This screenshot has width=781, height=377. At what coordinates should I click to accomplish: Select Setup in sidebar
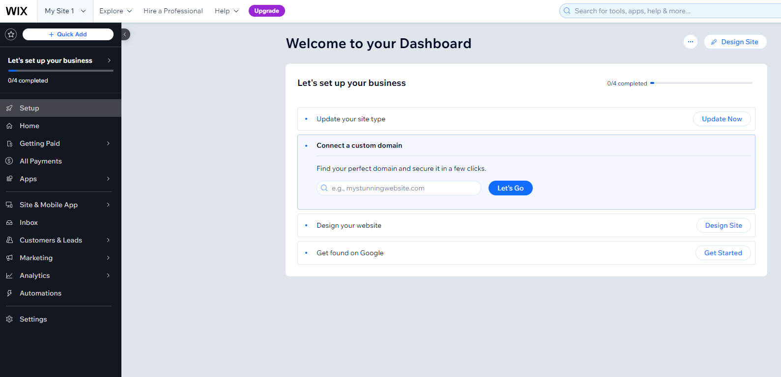60,108
